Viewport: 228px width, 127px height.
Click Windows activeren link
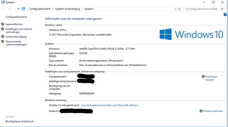point(213,111)
